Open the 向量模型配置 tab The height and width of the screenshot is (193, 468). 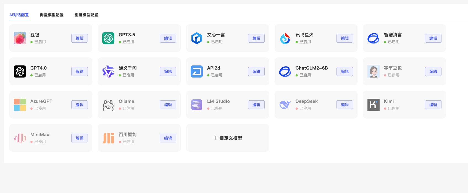pyautogui.click(x=52, y=15)
